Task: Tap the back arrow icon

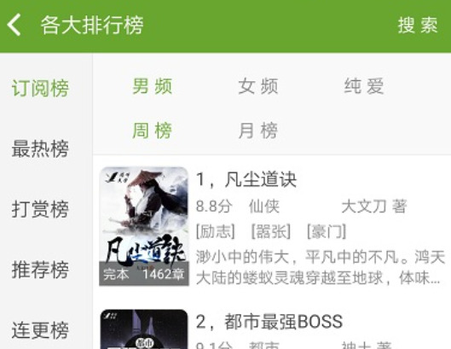Action: click(14, 25)
